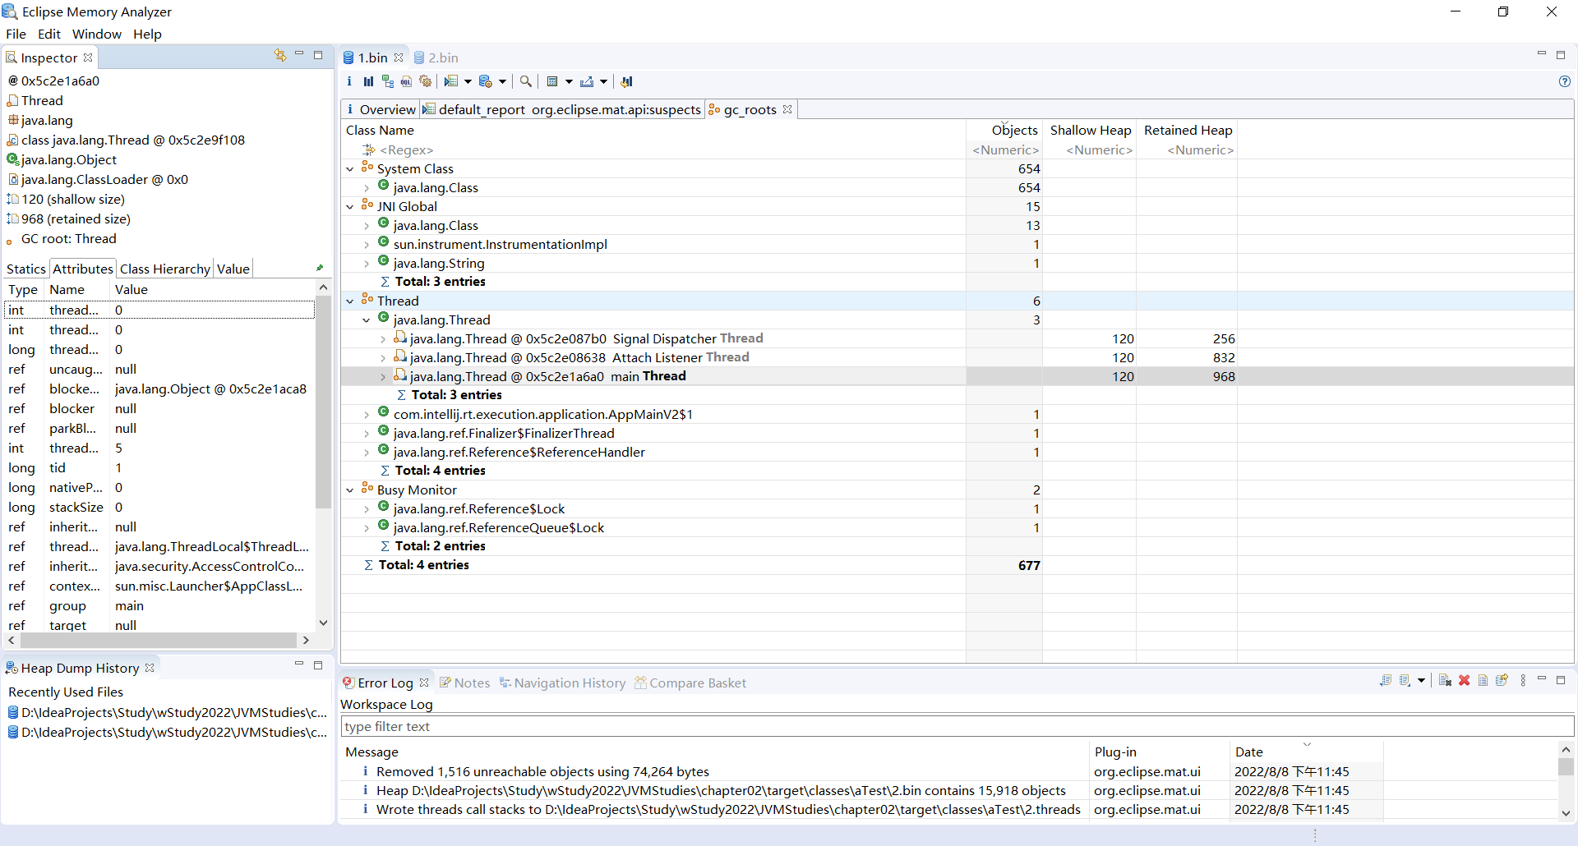Open the Histogram view from toolbar
This screenshot has height=846, width=1578.
368,81
